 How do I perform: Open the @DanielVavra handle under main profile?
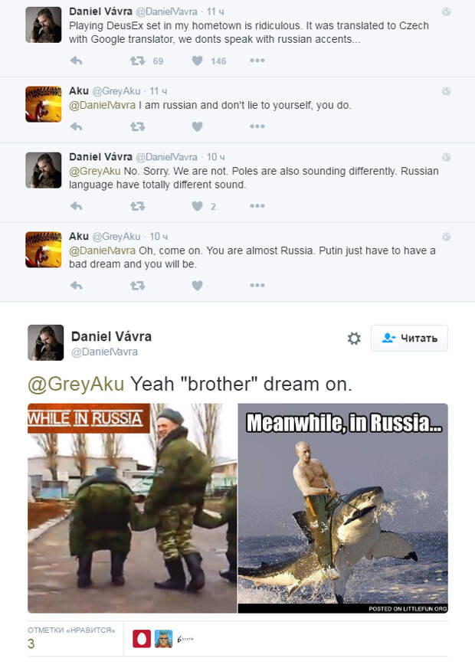(104, 352)
